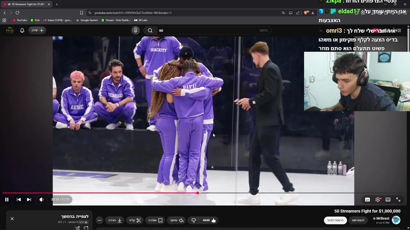Open on-screen keyboard icon in search

click(x=161, y=30)
